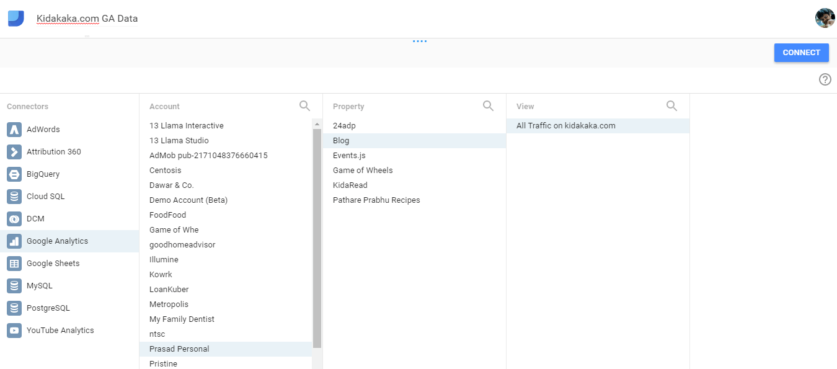Choose the Illumine account
Image resolution: width=837 pixels, height=369 pixels.
point(226,260)
